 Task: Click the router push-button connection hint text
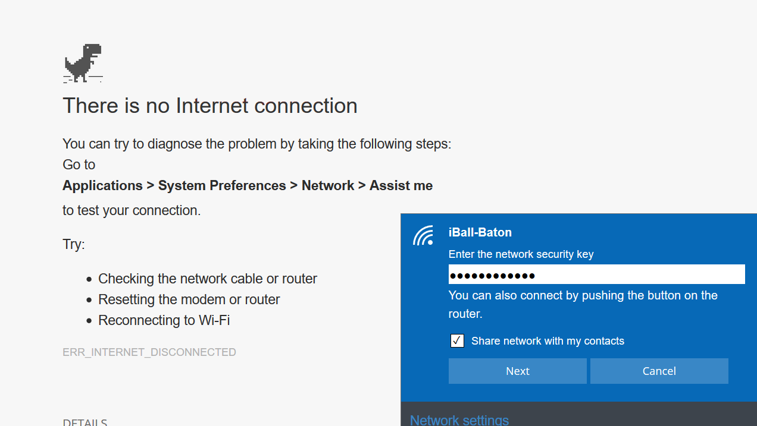click(x=583, y=304)
